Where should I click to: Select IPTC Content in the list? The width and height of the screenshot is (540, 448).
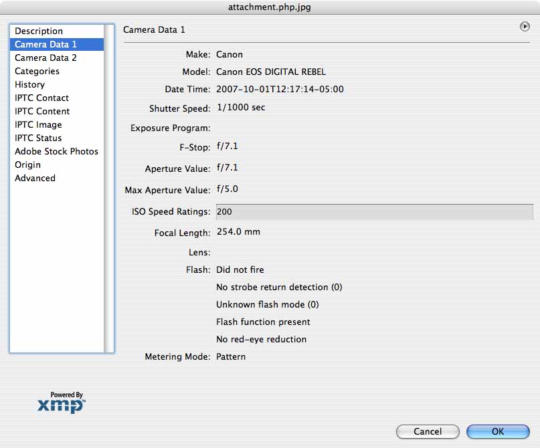tap(42, 111)
